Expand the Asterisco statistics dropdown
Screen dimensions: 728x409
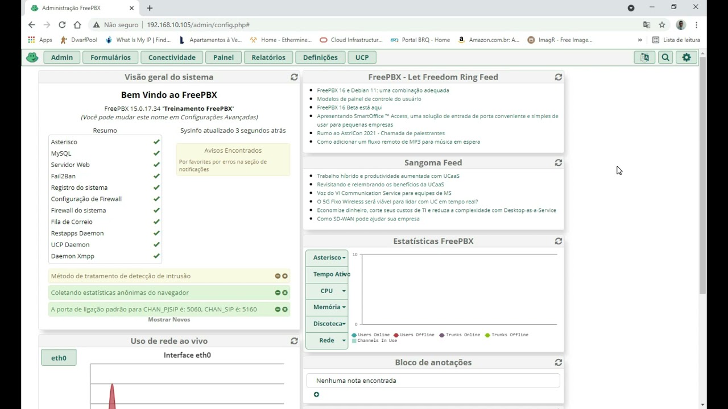pyautogui.click(x=327, y=258)
